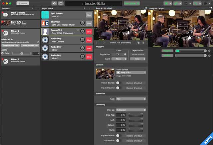Click the Interview layer icon
The height and width of the screenshot is (145, 213).
pos(45,23)
